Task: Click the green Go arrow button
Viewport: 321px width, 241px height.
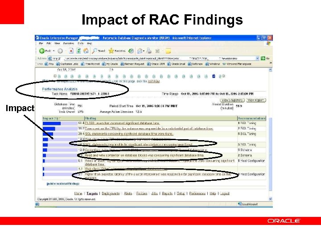Action: click(x=263, y=58)
